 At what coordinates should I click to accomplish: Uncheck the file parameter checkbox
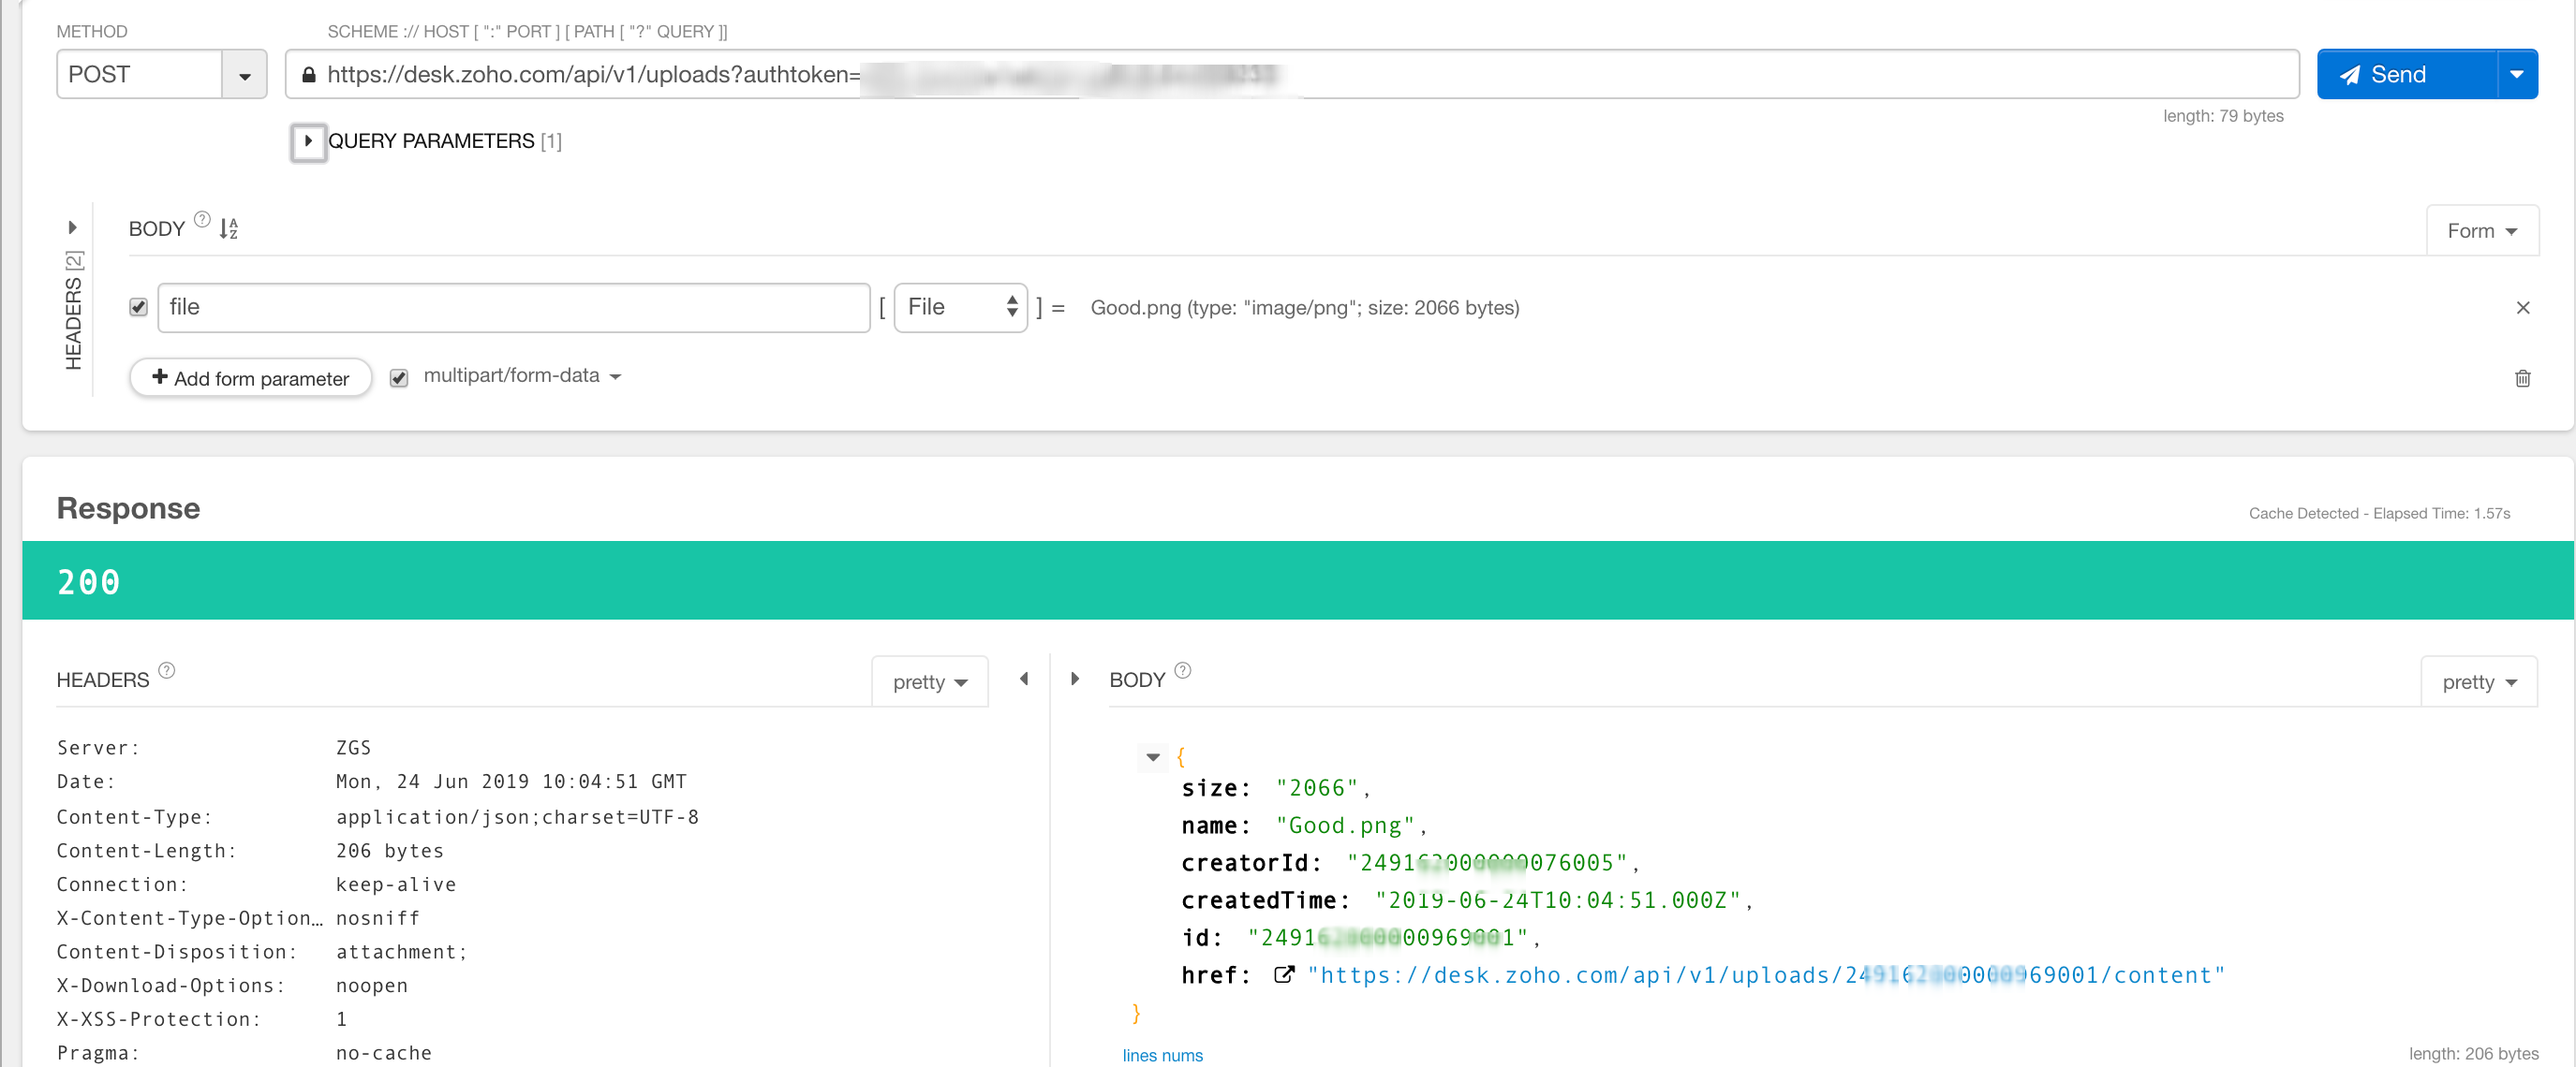click(x=139, y=308)
